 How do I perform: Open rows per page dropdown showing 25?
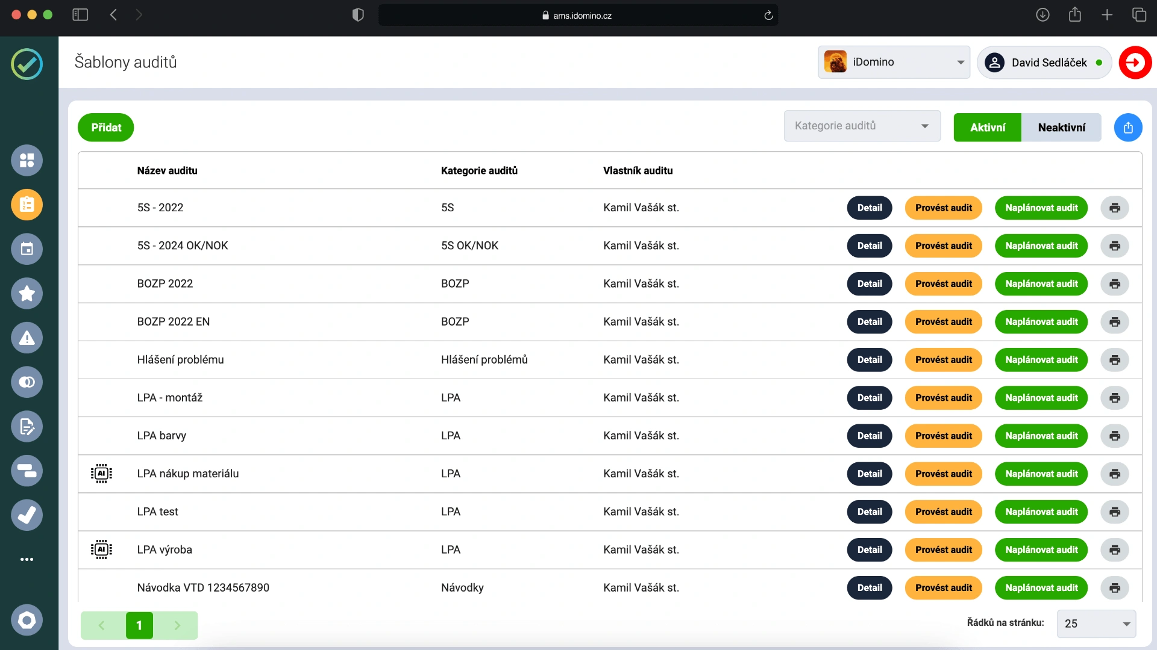(1096, 624)
